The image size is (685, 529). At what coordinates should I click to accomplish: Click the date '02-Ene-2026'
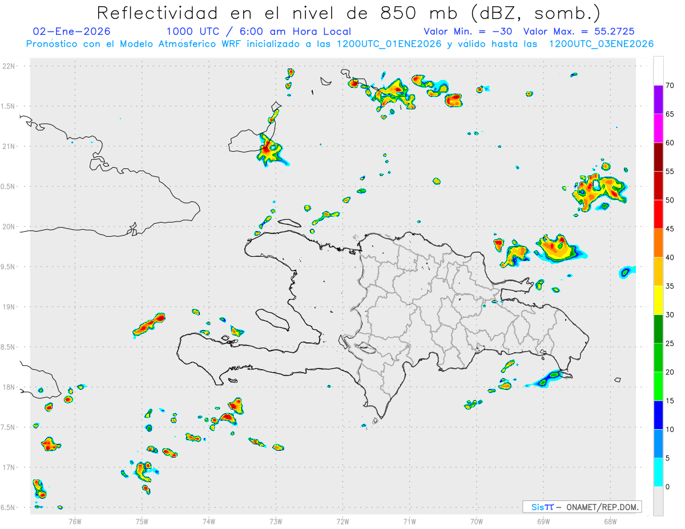click(72, 31)
